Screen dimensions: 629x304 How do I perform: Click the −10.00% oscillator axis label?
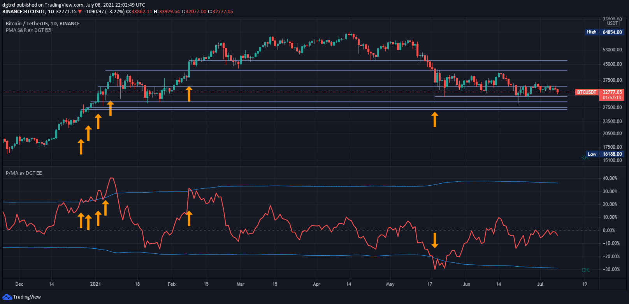click(611, 243)
